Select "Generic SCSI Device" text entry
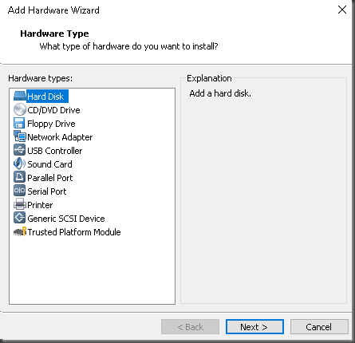The image size is (355, 343). click(x=66, y=219)
